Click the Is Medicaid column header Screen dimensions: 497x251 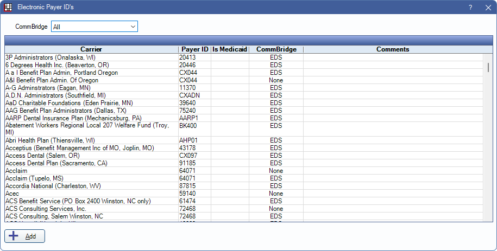pyautogui.click(x=230, y=49)
